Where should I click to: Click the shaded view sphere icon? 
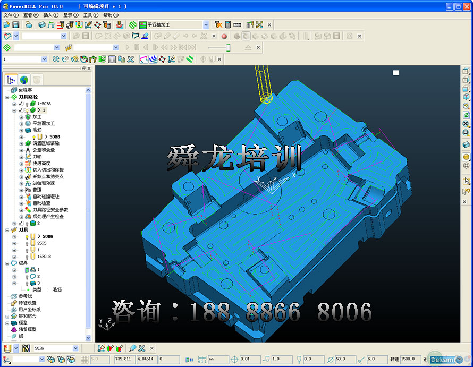point(466,157)
